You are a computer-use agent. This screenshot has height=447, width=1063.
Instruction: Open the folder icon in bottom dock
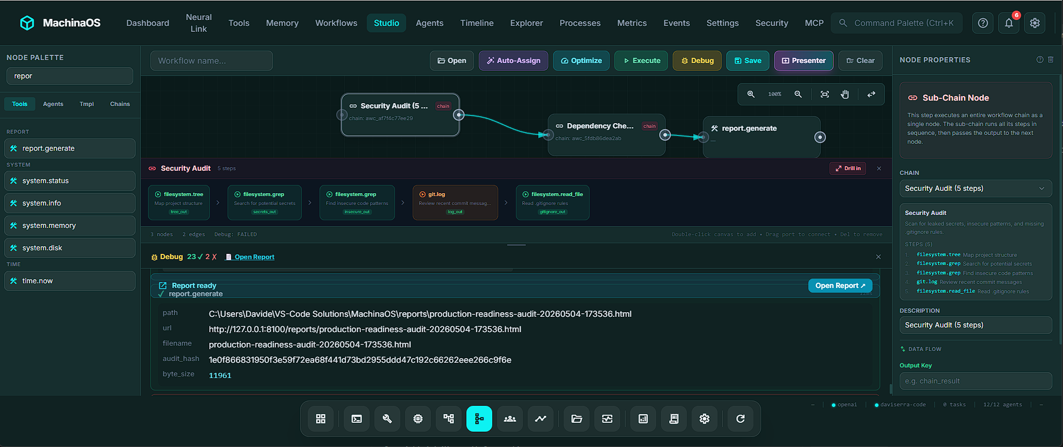coord(577,419)
